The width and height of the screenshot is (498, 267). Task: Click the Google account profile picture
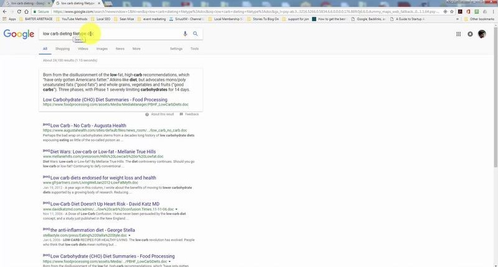[x=482, y=34]
